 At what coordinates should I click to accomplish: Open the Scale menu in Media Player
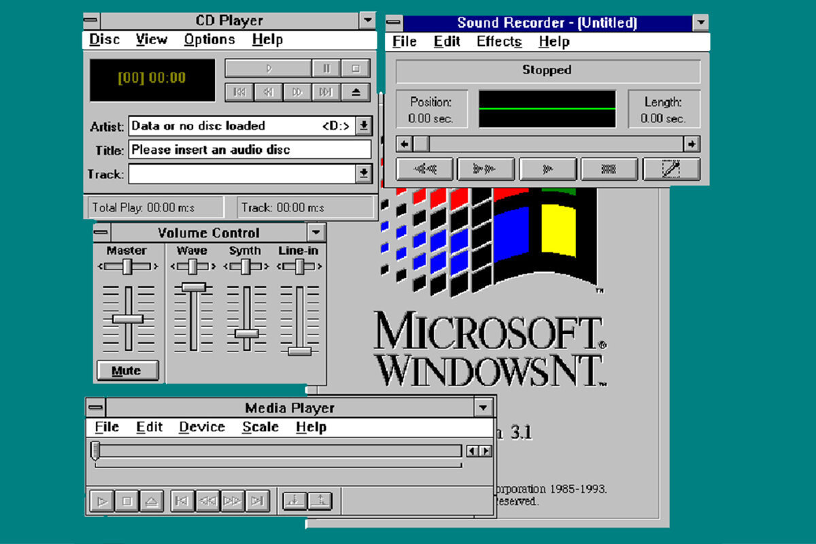260,427
